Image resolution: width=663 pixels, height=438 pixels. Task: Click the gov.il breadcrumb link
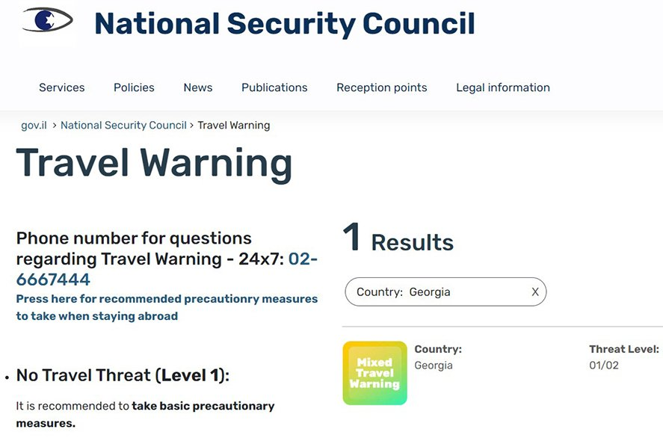34,126
